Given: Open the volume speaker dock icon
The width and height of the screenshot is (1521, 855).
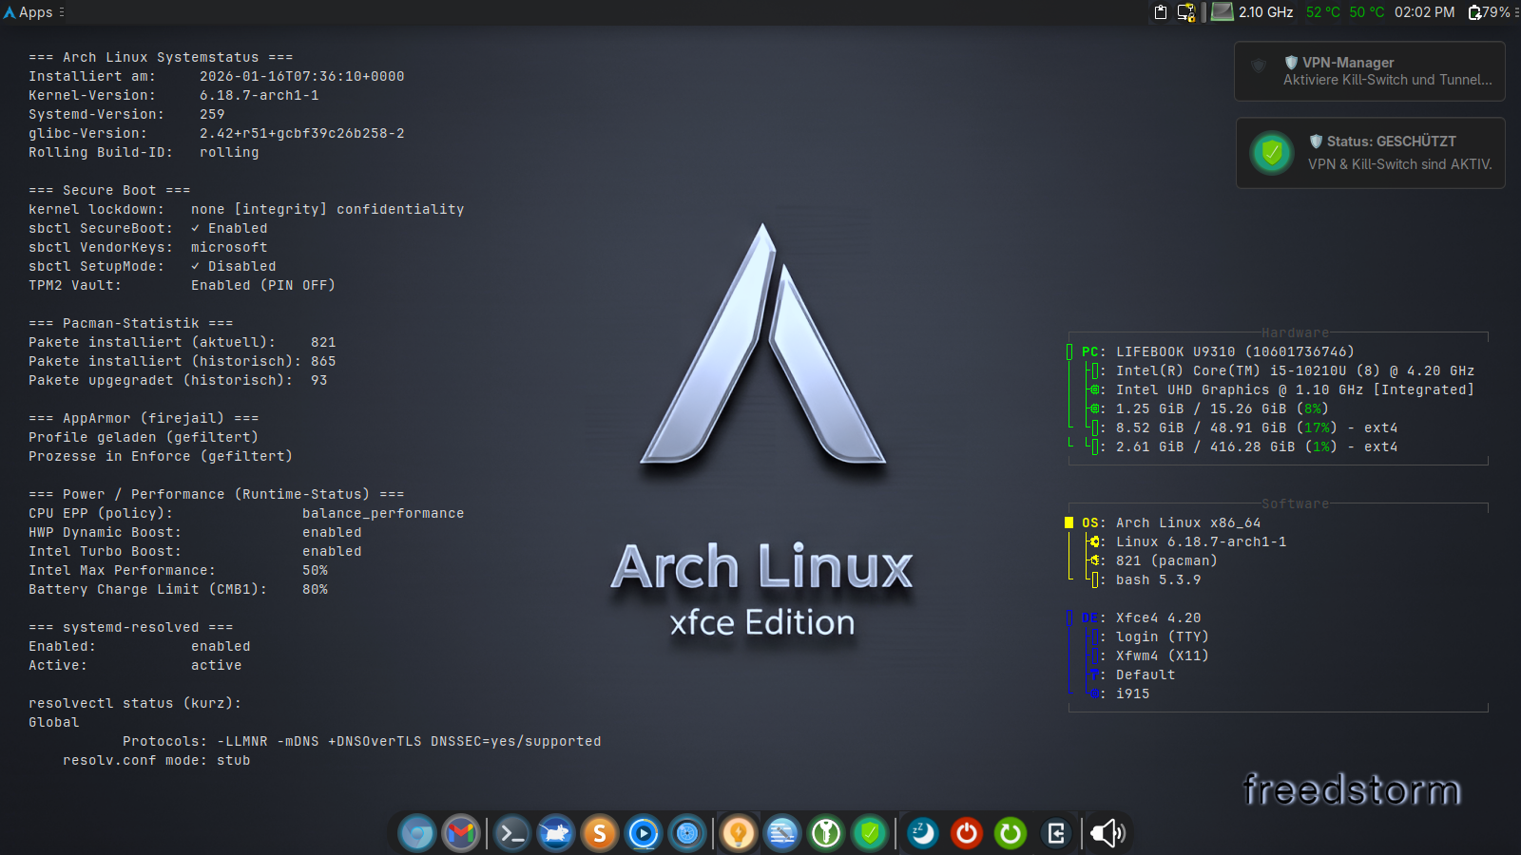Looking at the screenshot, I should pyautogui.click(x=1107, y=834).
